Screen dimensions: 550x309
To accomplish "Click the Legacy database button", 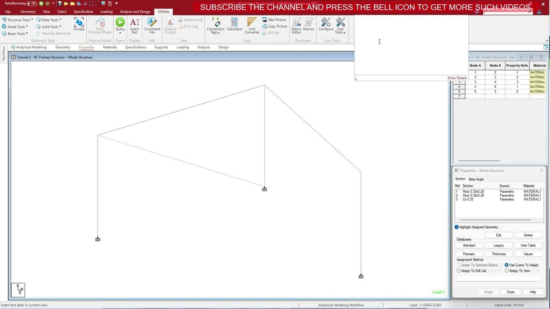I will coord(498,245).
